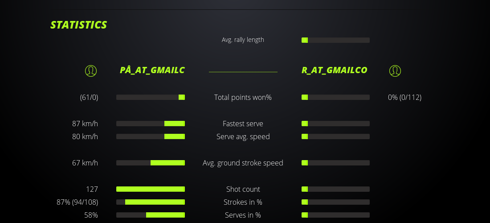Click the Avg. rally length bar
This screenshot has width=490, height=223.
[335, 40]
